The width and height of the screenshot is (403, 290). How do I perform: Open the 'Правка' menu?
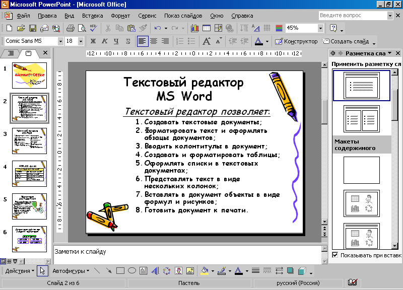point(47,16)
